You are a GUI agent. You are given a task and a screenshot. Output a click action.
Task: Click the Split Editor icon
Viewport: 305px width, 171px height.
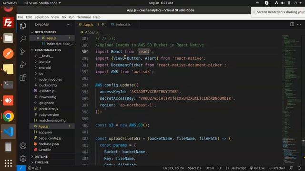pos(292,24)
